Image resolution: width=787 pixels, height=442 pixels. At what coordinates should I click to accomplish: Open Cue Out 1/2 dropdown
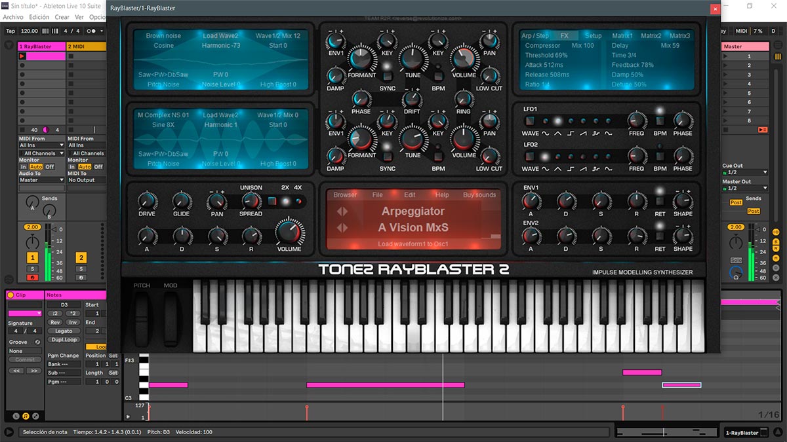[745, 172]
